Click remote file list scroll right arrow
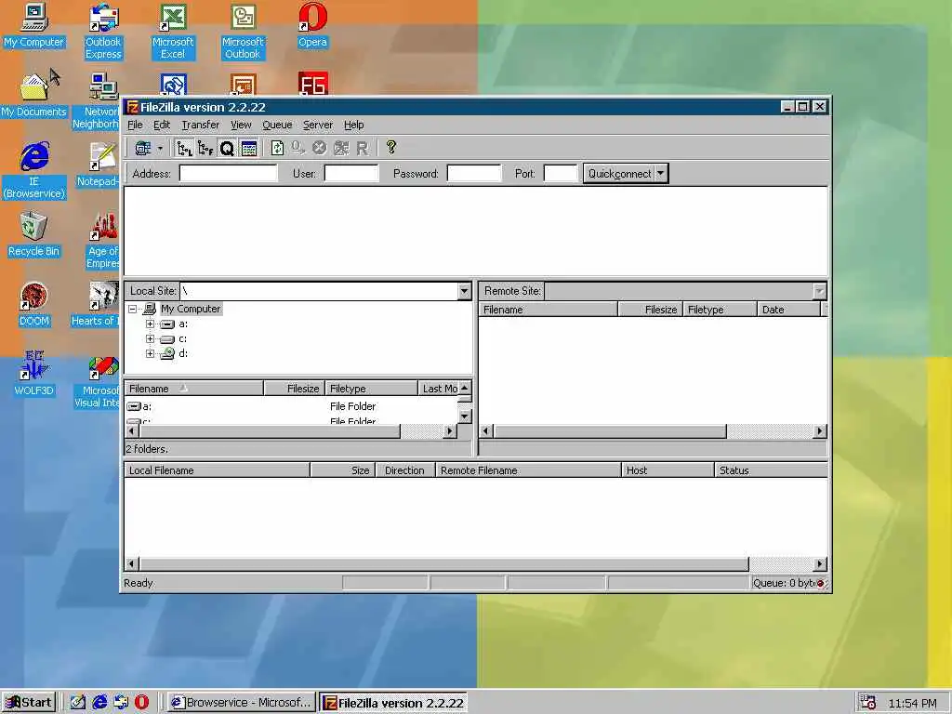The image size is (952, 714). pos(820,431)
